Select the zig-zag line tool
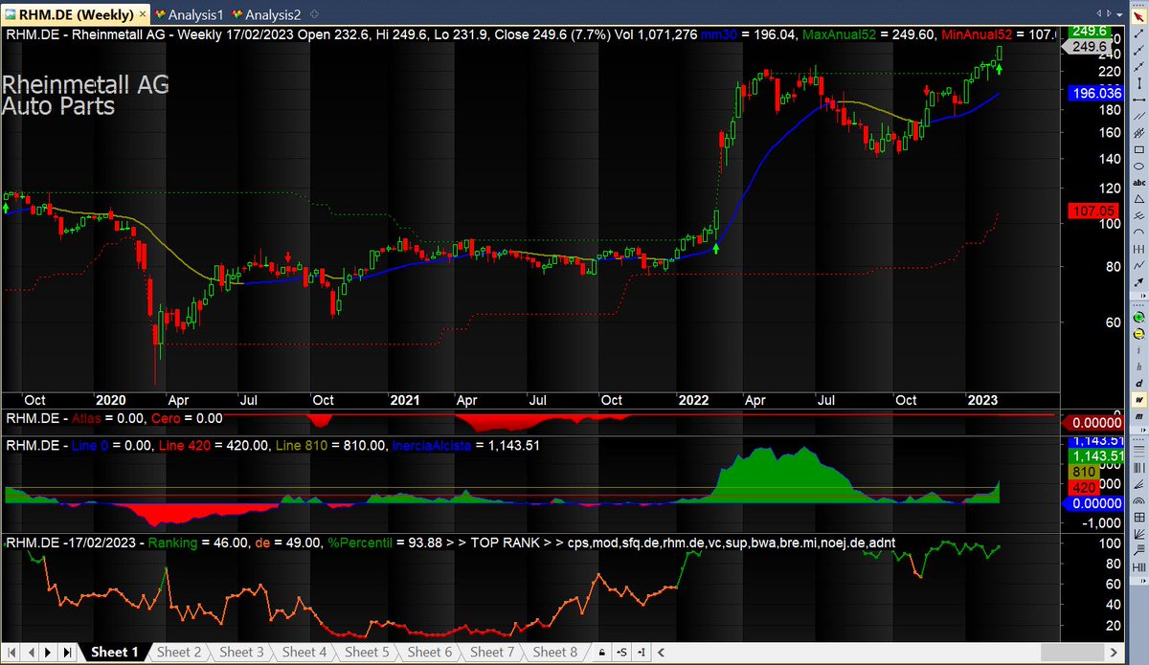The image size is (1149, 665). 1139,265
